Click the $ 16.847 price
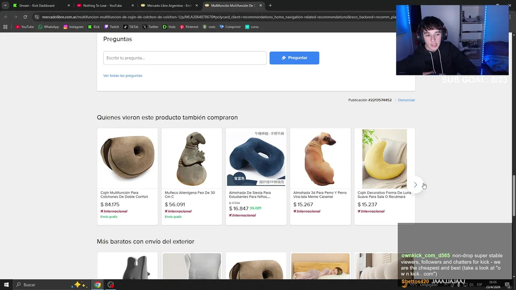 tap(239, 209)
